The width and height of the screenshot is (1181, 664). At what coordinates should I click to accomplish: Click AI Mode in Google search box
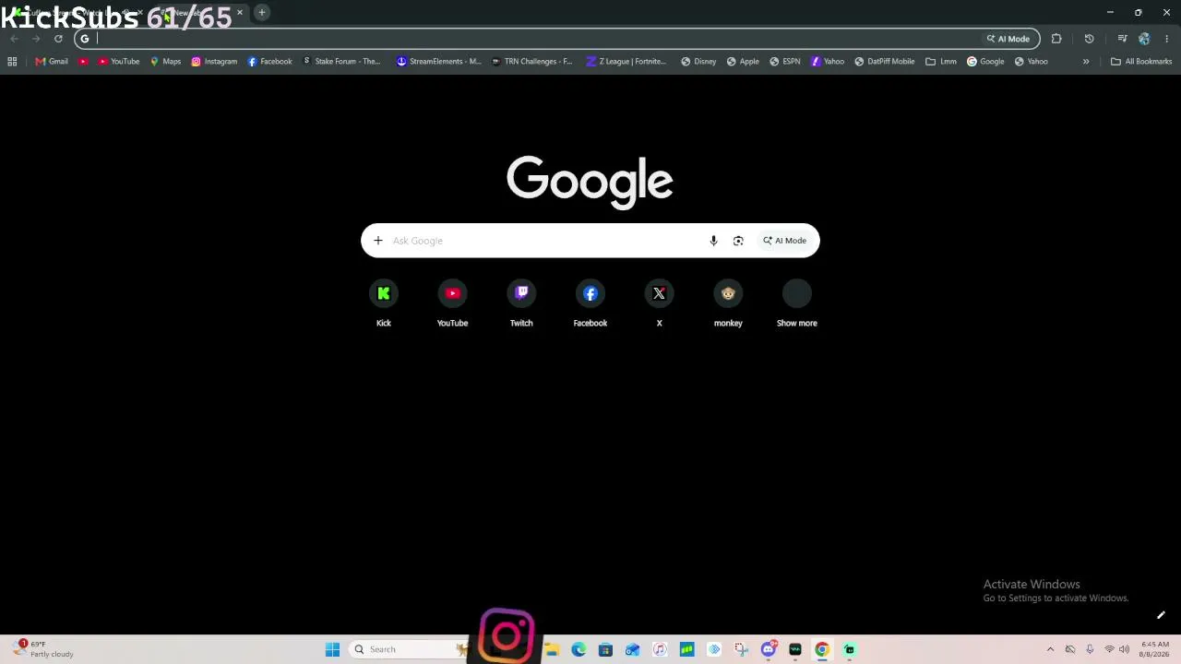tap(784, 241)
